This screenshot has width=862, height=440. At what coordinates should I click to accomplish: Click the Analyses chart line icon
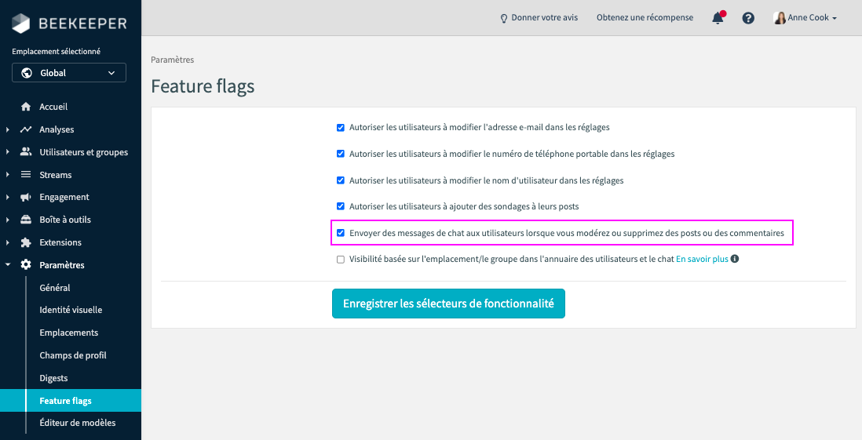pos(26,129)
